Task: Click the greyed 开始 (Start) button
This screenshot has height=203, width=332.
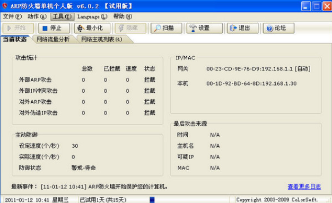Action: [18, 28]
